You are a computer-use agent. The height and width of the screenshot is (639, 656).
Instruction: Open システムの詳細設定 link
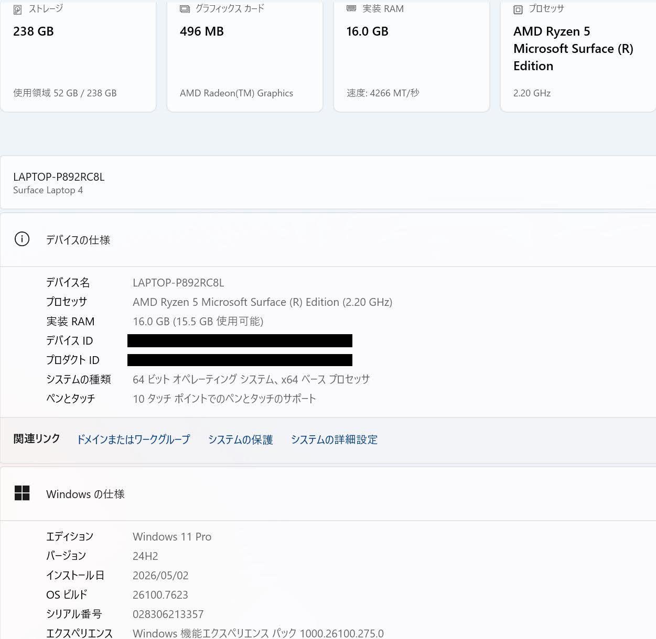click(335, 439)
